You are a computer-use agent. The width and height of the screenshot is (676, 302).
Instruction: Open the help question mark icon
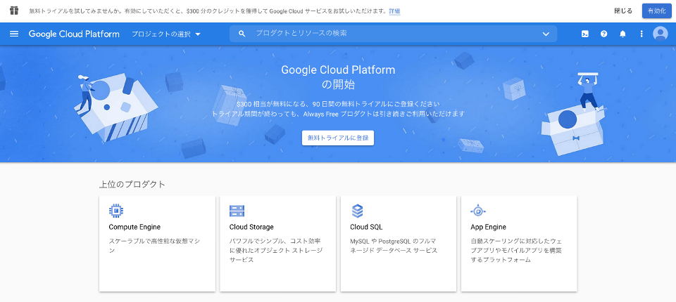point(603,34)
